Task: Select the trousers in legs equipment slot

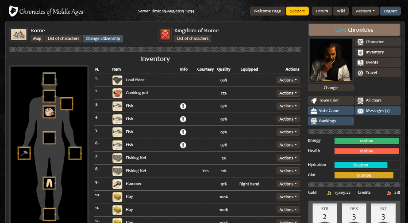Action: (x=49, y=183)
